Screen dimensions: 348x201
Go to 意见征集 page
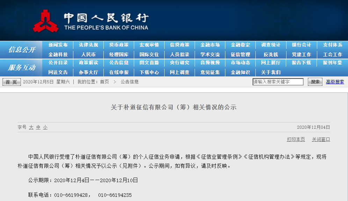[x=210, y=73]
